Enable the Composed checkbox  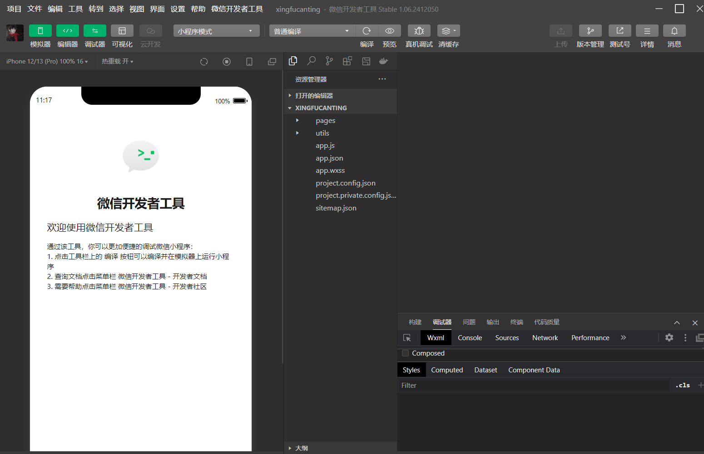[x=406, y=353]
